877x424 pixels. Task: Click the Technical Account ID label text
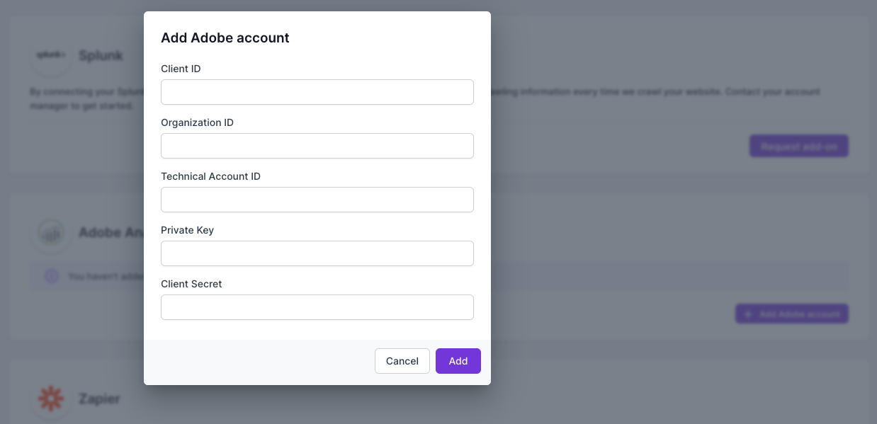(x=210, y=176)
